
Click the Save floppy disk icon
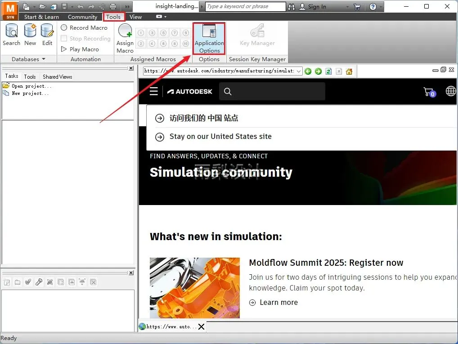click(64, 6)
